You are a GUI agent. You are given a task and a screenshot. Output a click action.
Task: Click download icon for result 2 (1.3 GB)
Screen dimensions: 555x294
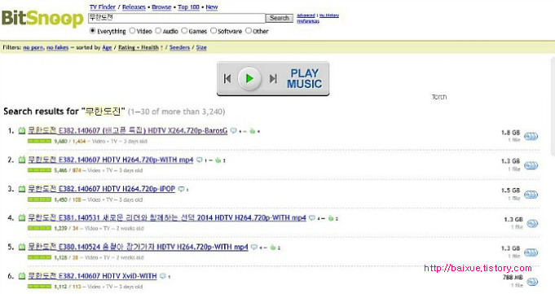tap(531, 165)
